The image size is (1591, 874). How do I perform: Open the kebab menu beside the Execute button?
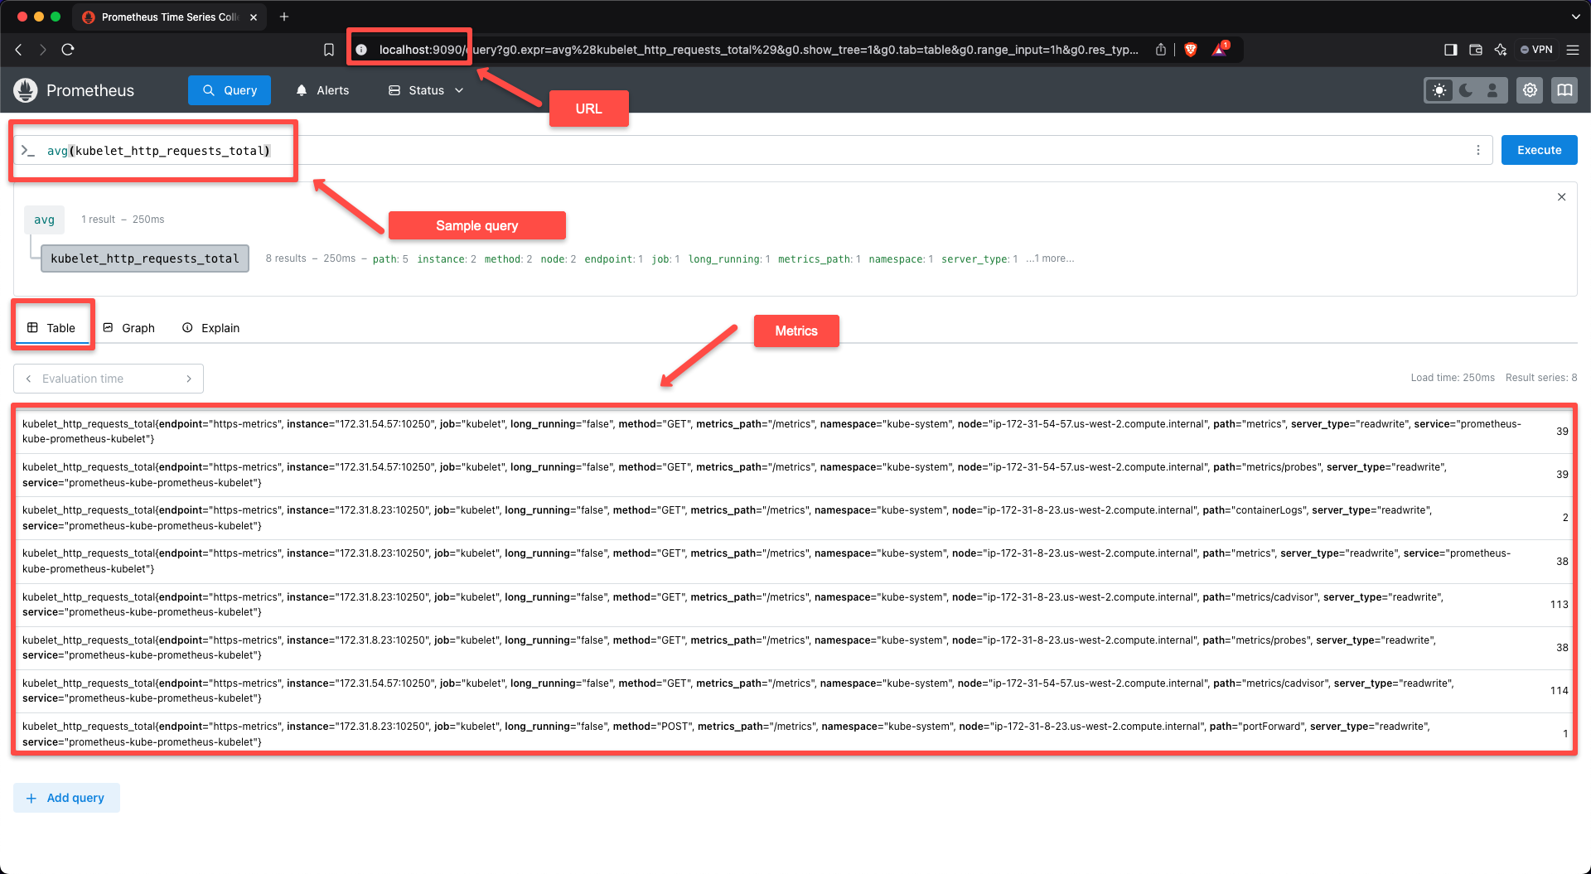[x=1478, y=150]
